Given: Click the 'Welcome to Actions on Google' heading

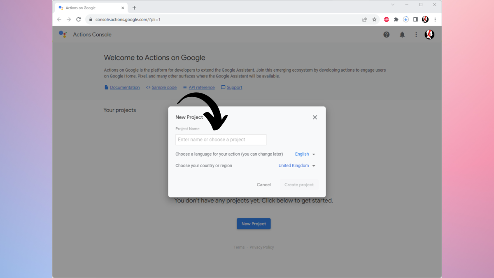Looking at the screenshot, I should 155,58.
